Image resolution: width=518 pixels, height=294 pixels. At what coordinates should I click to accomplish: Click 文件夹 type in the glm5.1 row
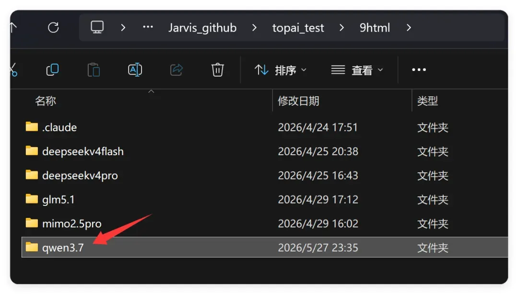coord(433,200)
